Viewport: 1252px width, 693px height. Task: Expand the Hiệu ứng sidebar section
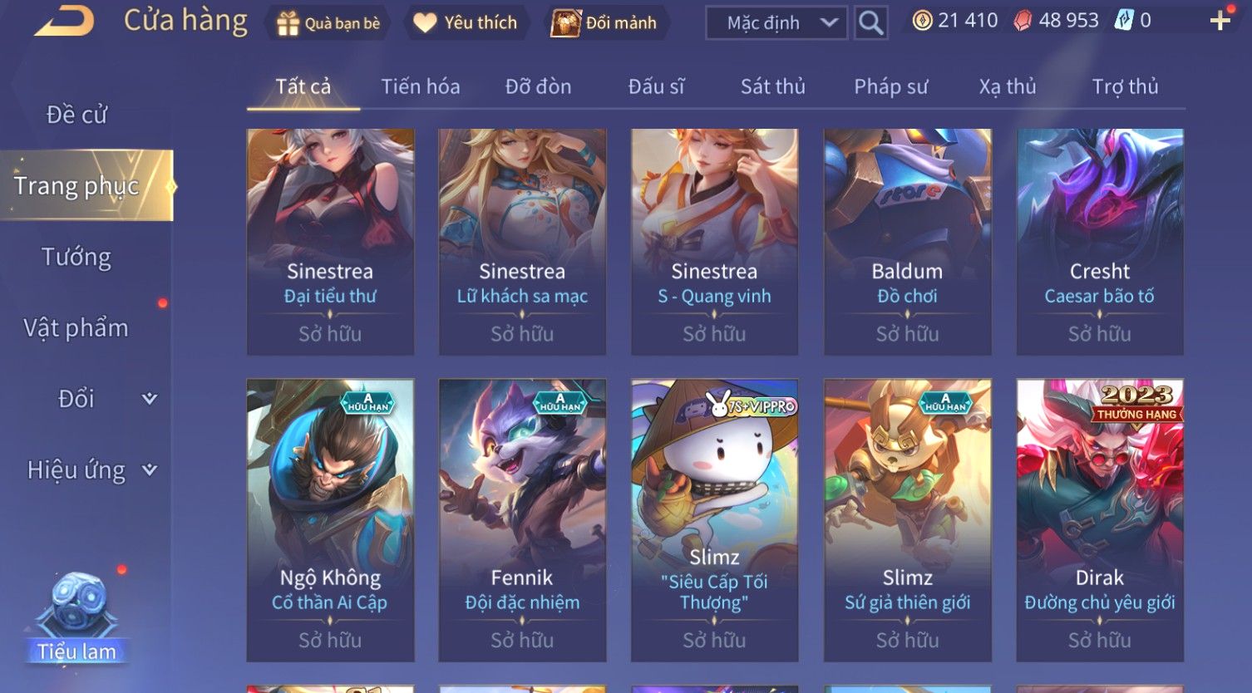150,470
